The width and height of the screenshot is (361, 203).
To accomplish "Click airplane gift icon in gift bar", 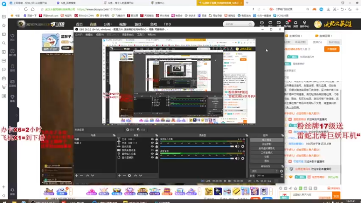I will click(x=227, y=191).
